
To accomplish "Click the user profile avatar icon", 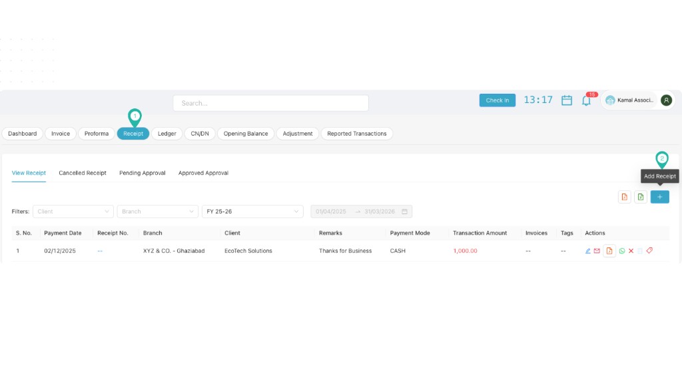I will point(666,100).
